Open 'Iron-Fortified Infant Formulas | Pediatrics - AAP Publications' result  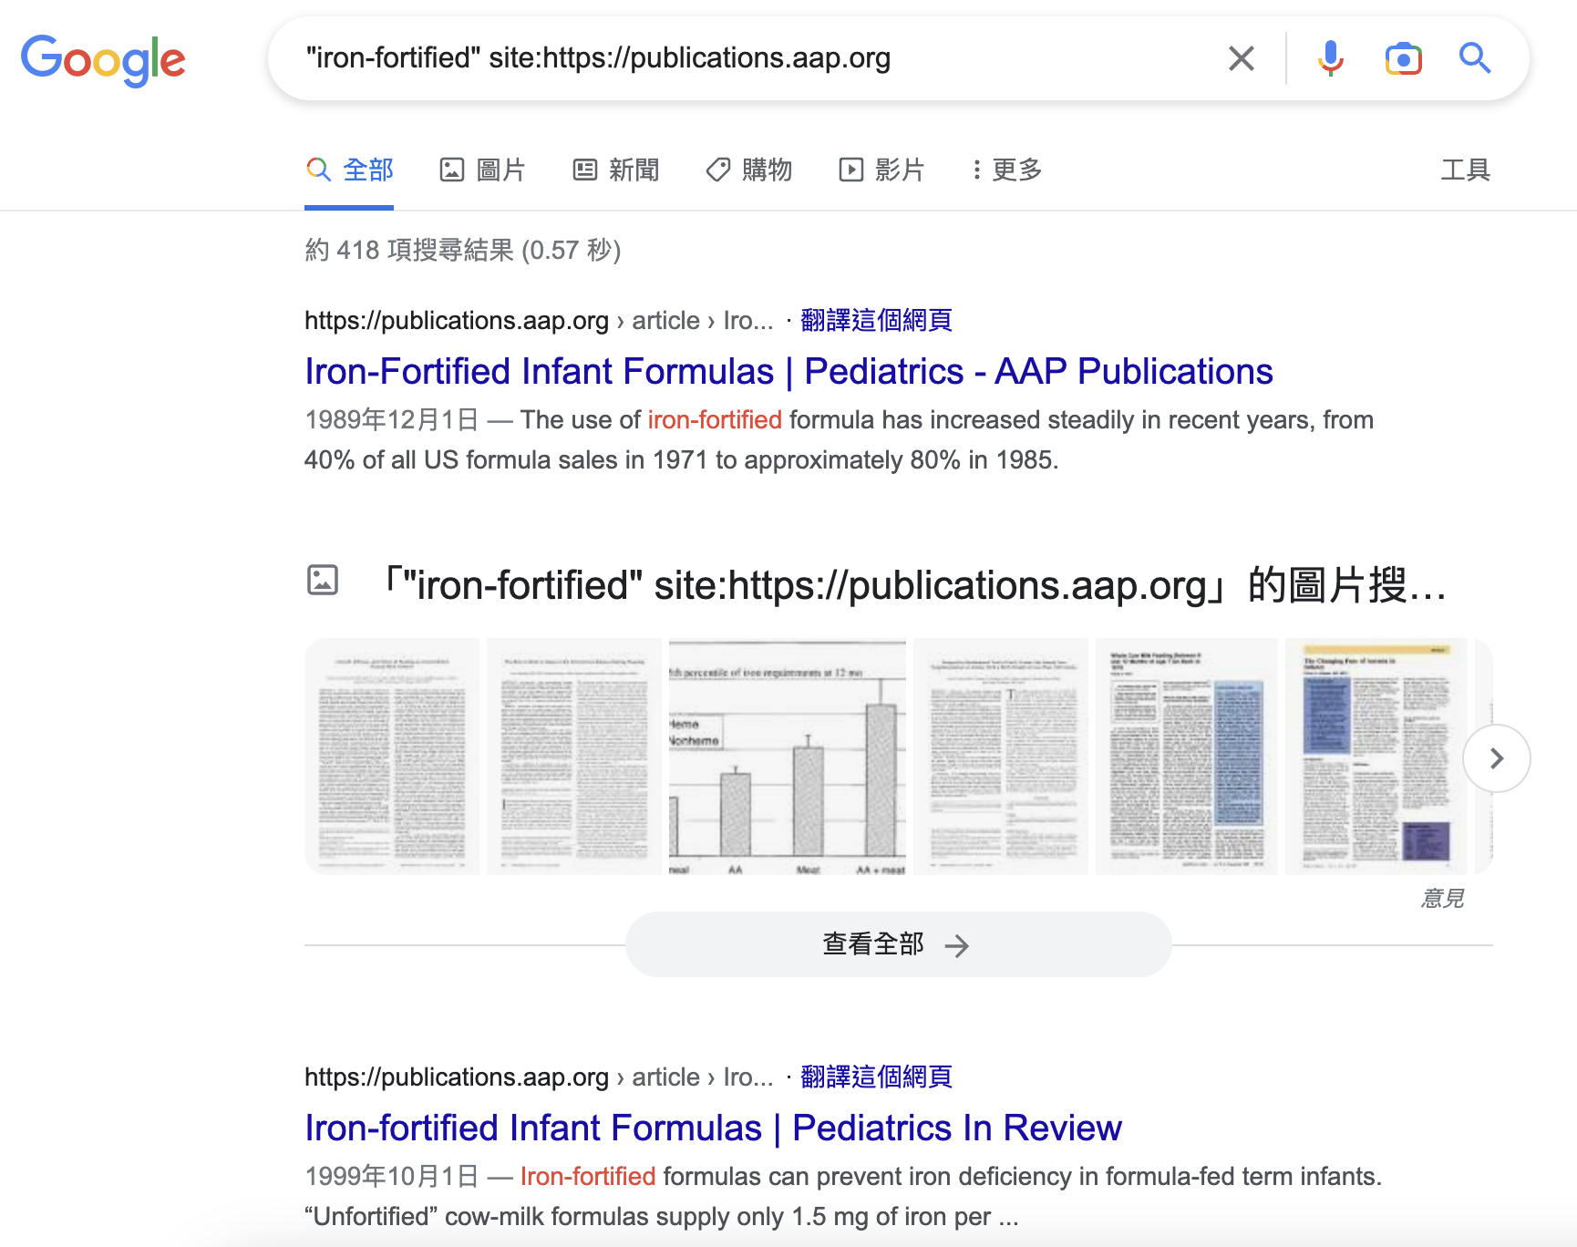(x=788, y=371)
